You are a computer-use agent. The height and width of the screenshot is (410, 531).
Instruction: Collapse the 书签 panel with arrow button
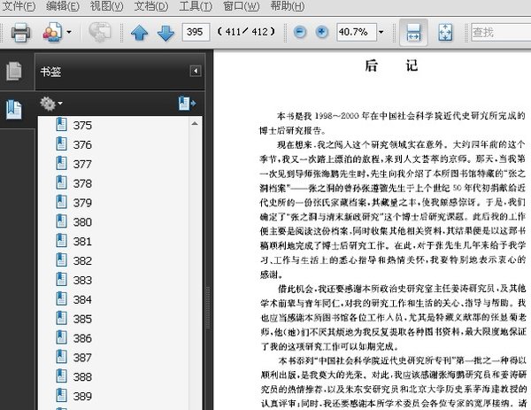(x=196, y=71)
